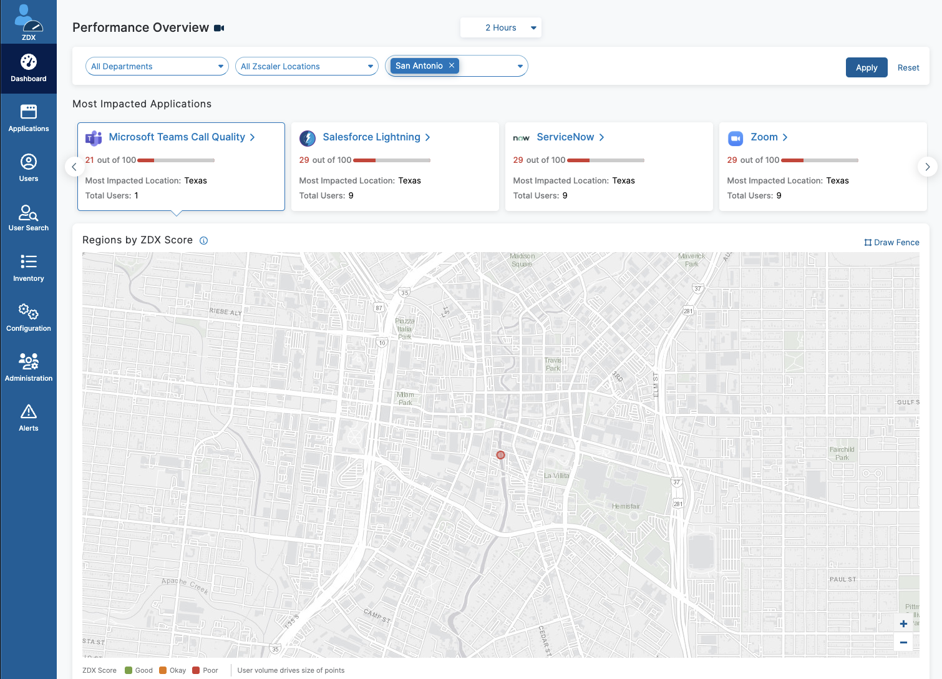The image size is (942, 679).
Task: Click the Good legend color swatch
Action: (x=129, y=670)
